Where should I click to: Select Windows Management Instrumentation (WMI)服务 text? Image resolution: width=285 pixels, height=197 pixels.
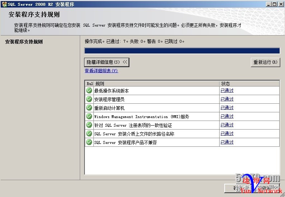142,117
